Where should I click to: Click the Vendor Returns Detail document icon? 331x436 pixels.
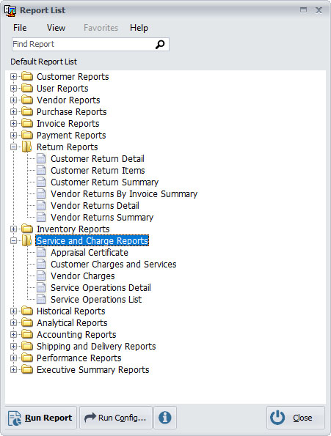(x=41, y=206)
